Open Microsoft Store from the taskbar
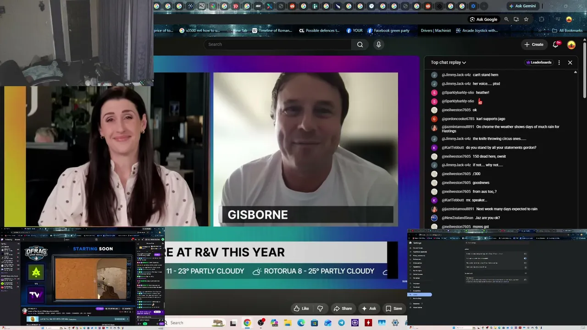The height and width of the screenshot is (330, 587). pos(314,323)
